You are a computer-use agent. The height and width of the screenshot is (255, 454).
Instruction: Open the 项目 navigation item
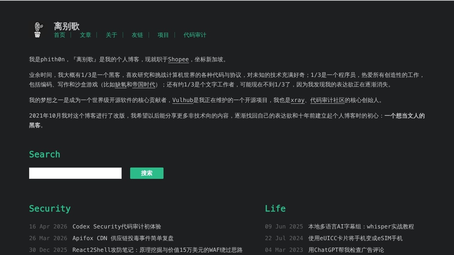click(163, 35)
